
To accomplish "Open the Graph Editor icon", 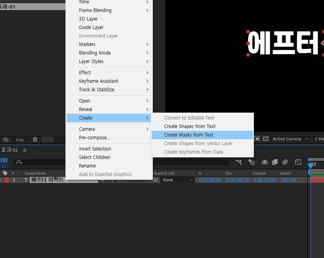I will click(x=298, y=162).
